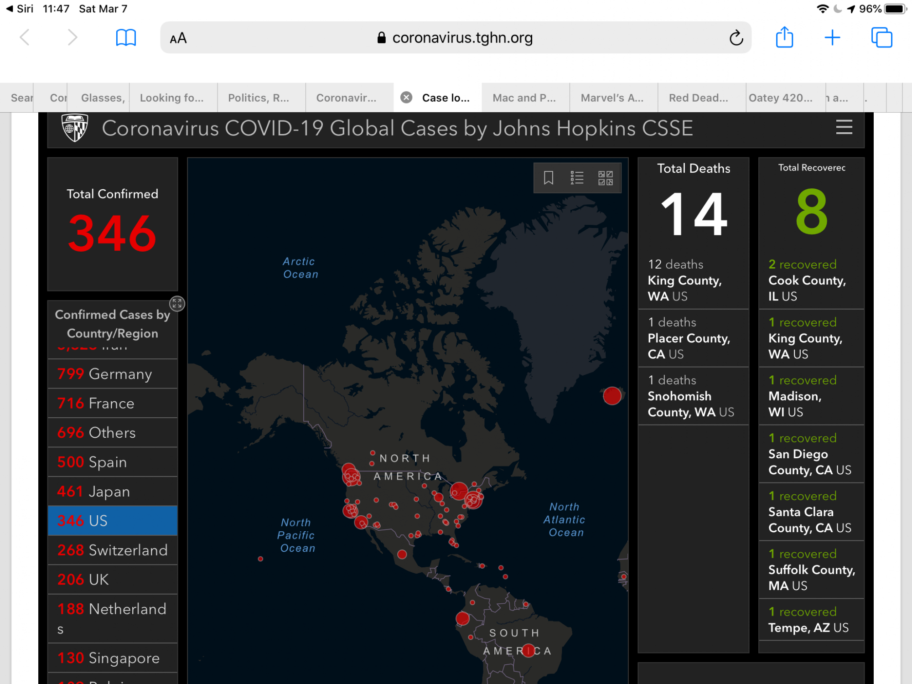Select the King County 12 deaths entry
The width and height of the screenshot is (912, 684).
(x=693, y=280)
